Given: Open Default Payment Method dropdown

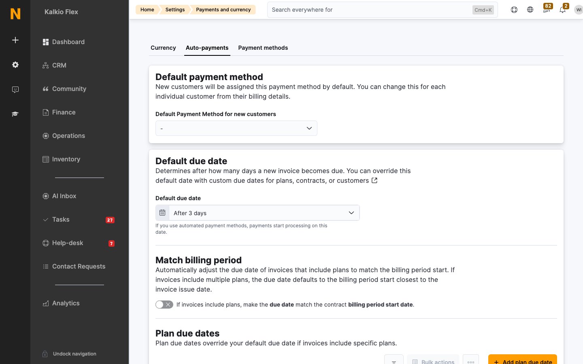Looking at the screenshot, I should 236,128.
